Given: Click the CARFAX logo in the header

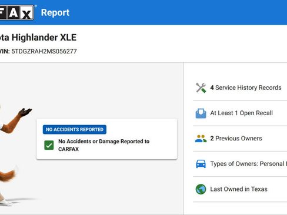Looking at the screenshot, I should [x=17, y=12].
